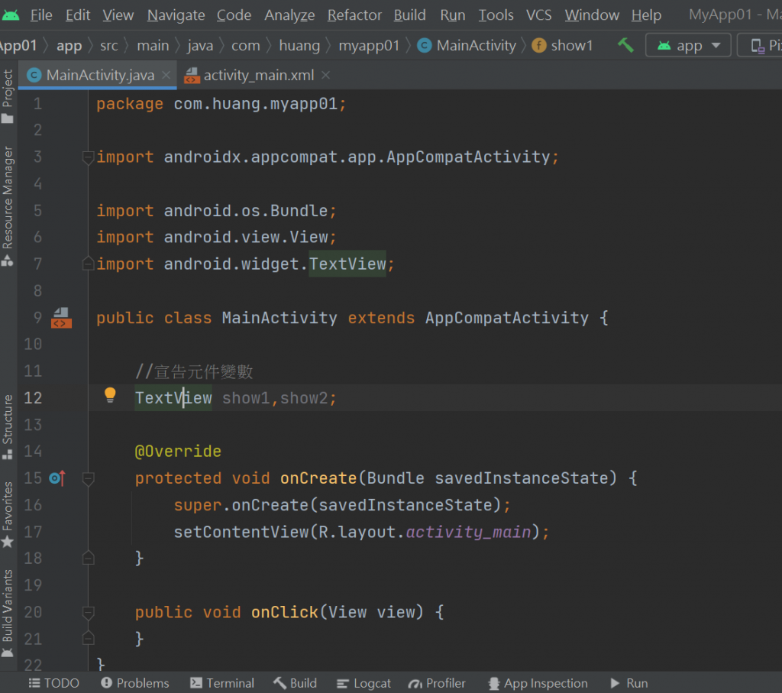Select the huang breadcrumb
This screenshot has width=782, height=693.
tap(299, 46)
